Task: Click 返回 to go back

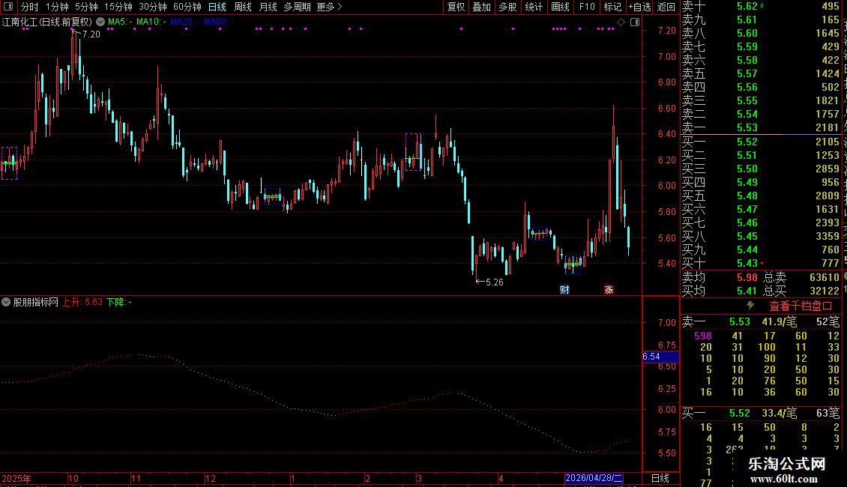Action: [666, 7]
